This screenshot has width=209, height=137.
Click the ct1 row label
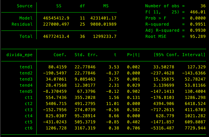tap(29, 97)
